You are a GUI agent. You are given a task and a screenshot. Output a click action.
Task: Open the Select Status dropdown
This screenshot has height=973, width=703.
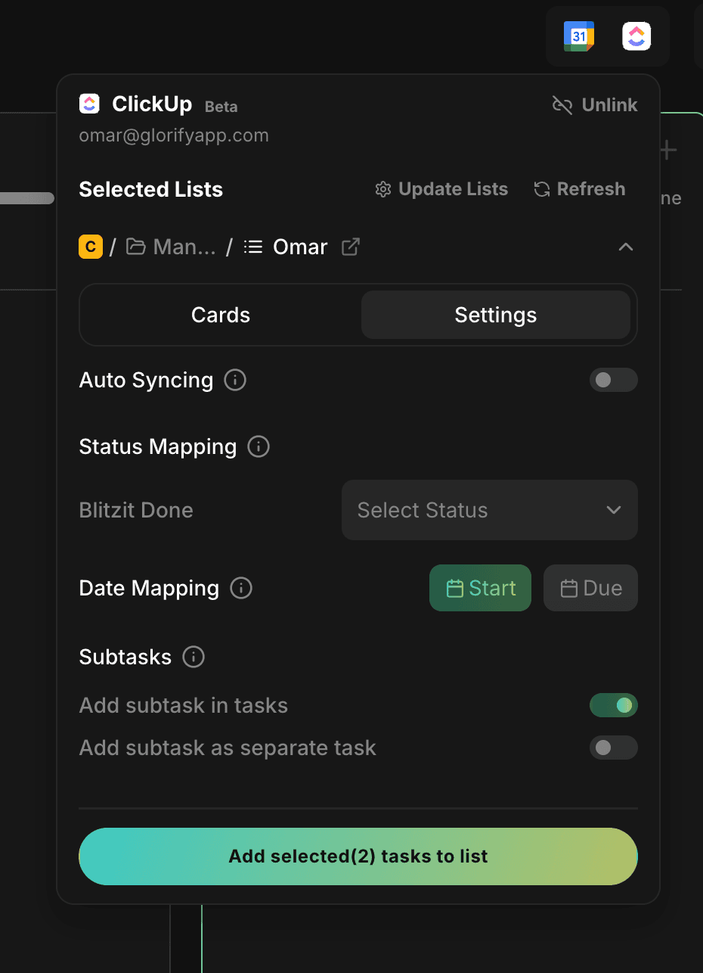489,510
